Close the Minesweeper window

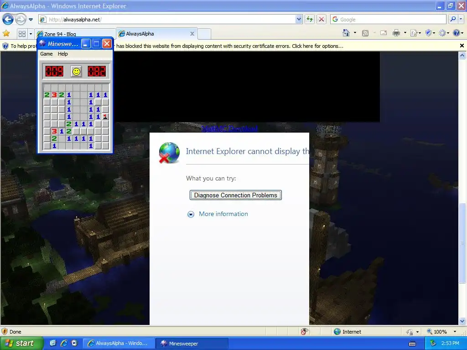[107, 44]
